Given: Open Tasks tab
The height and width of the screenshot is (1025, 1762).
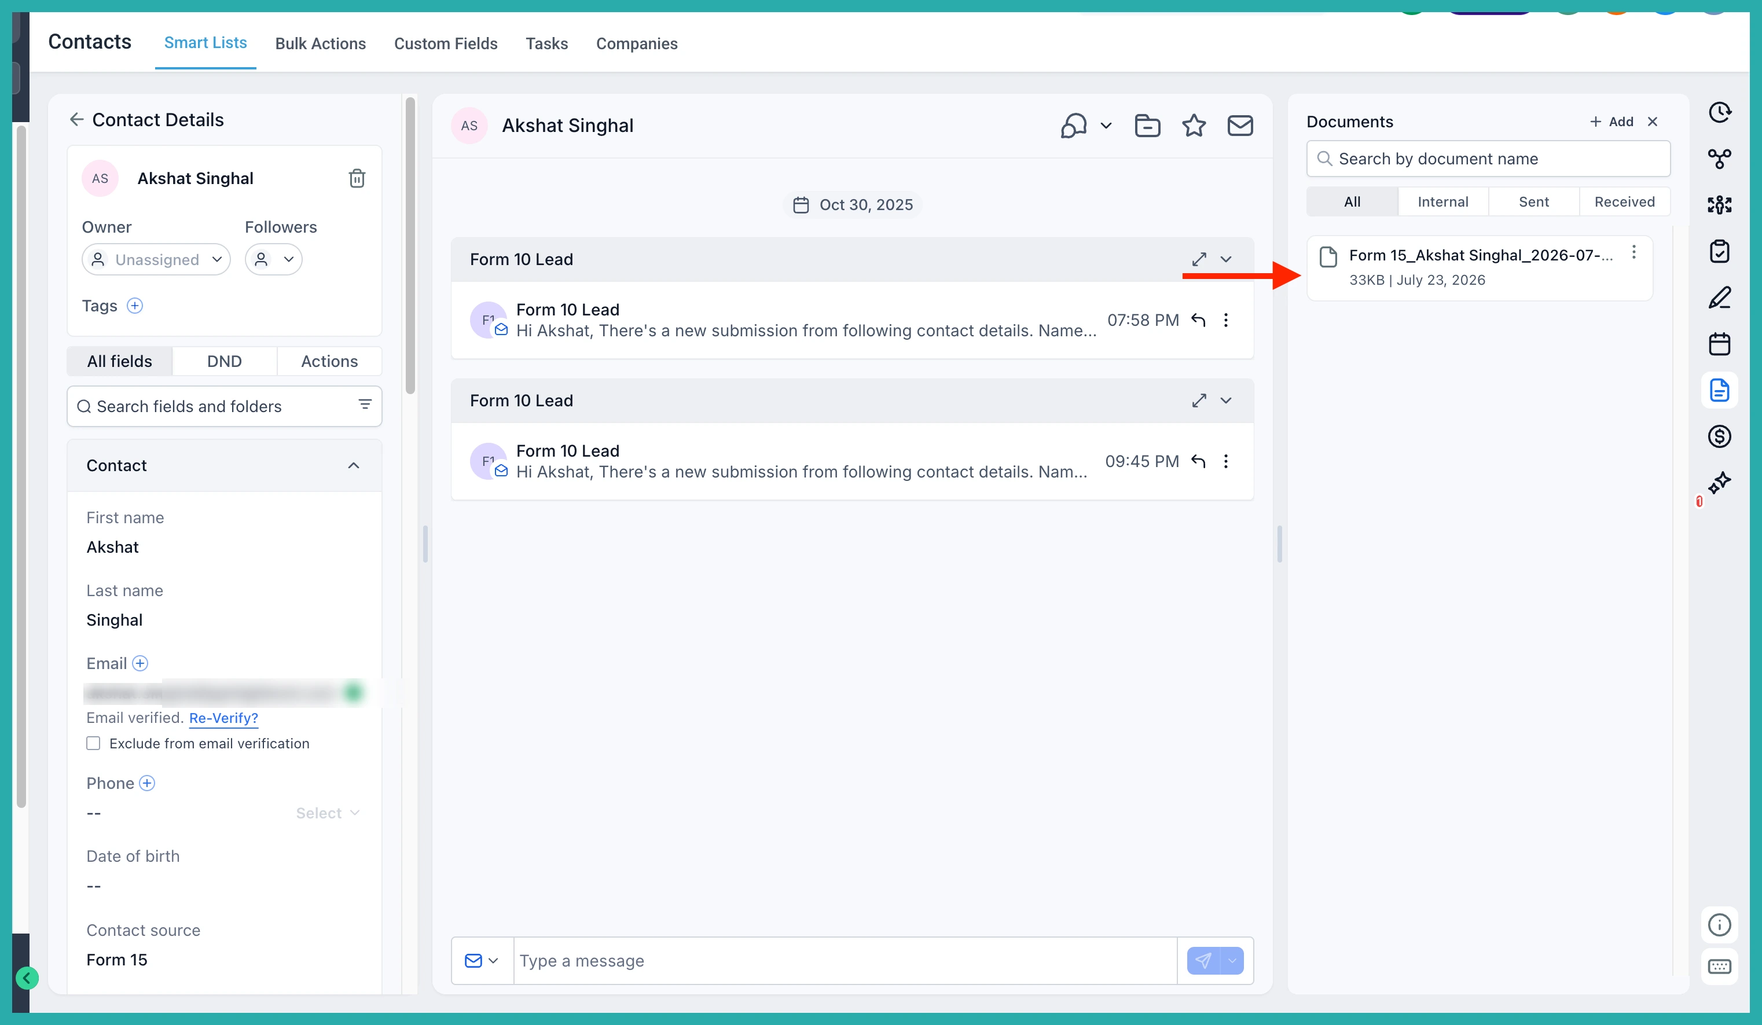Looking at the screenshot, I should [546, 43].
